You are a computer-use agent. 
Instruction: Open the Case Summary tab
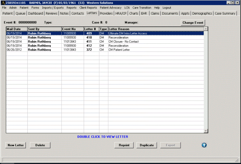(225, 14)
